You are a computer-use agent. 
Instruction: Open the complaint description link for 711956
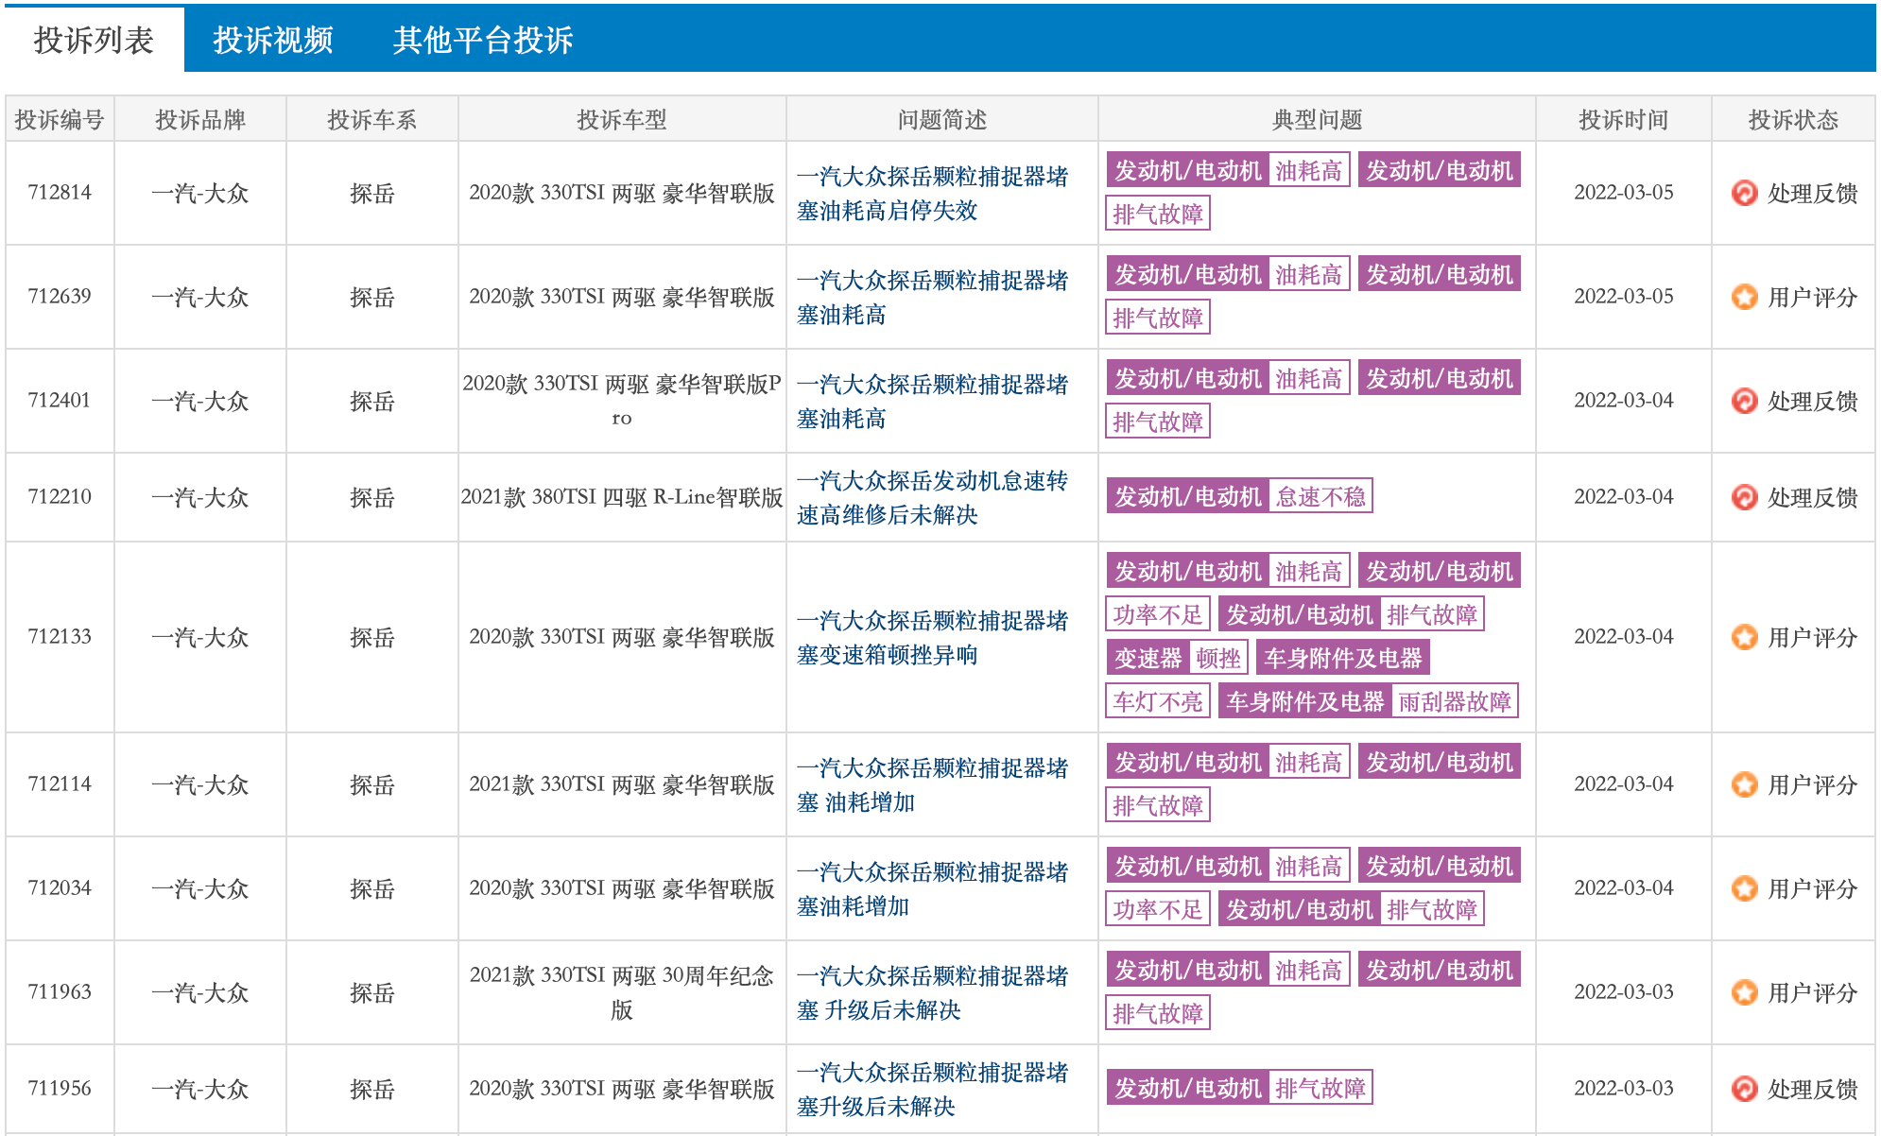point(932,1090)
